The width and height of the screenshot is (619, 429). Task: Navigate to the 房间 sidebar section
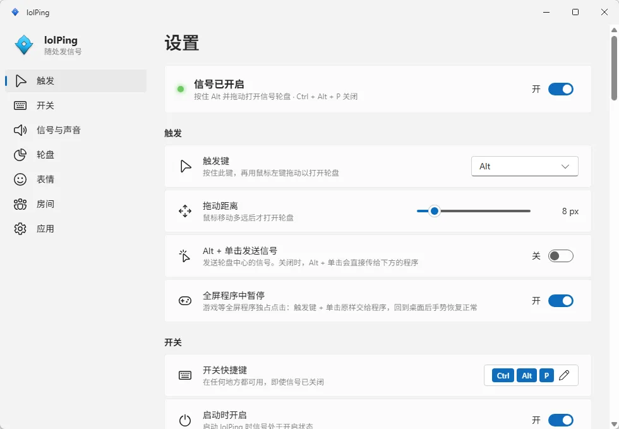[76, 204]
